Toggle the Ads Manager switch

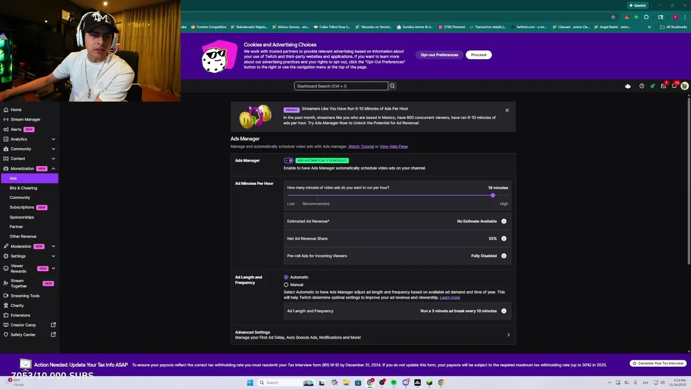[289, 160]
